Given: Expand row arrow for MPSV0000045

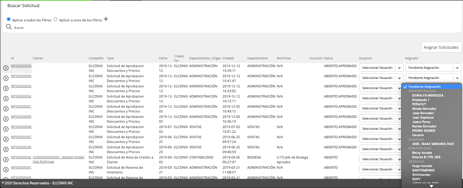Looking at the screenshot, I should pos(6,149).
